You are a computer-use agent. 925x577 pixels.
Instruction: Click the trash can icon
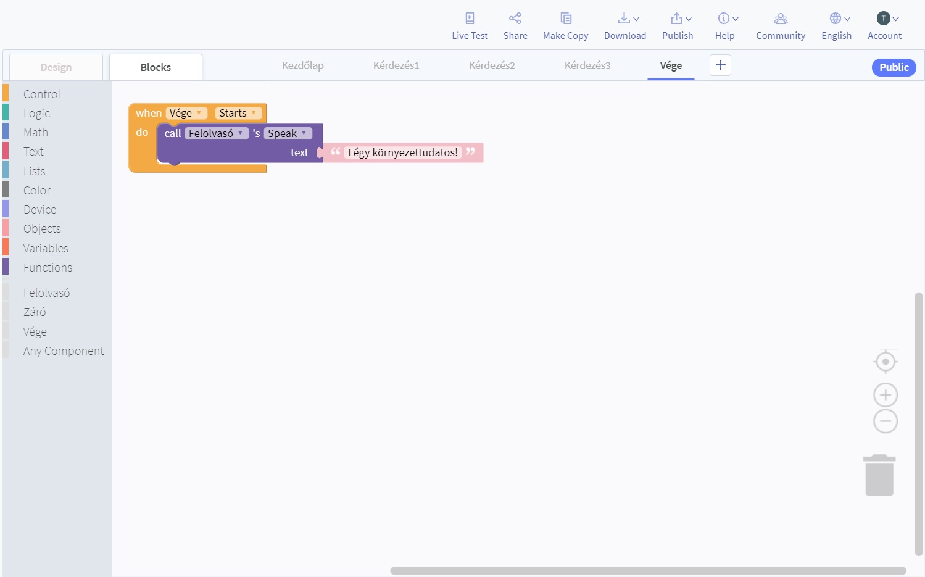pos(879,475)
